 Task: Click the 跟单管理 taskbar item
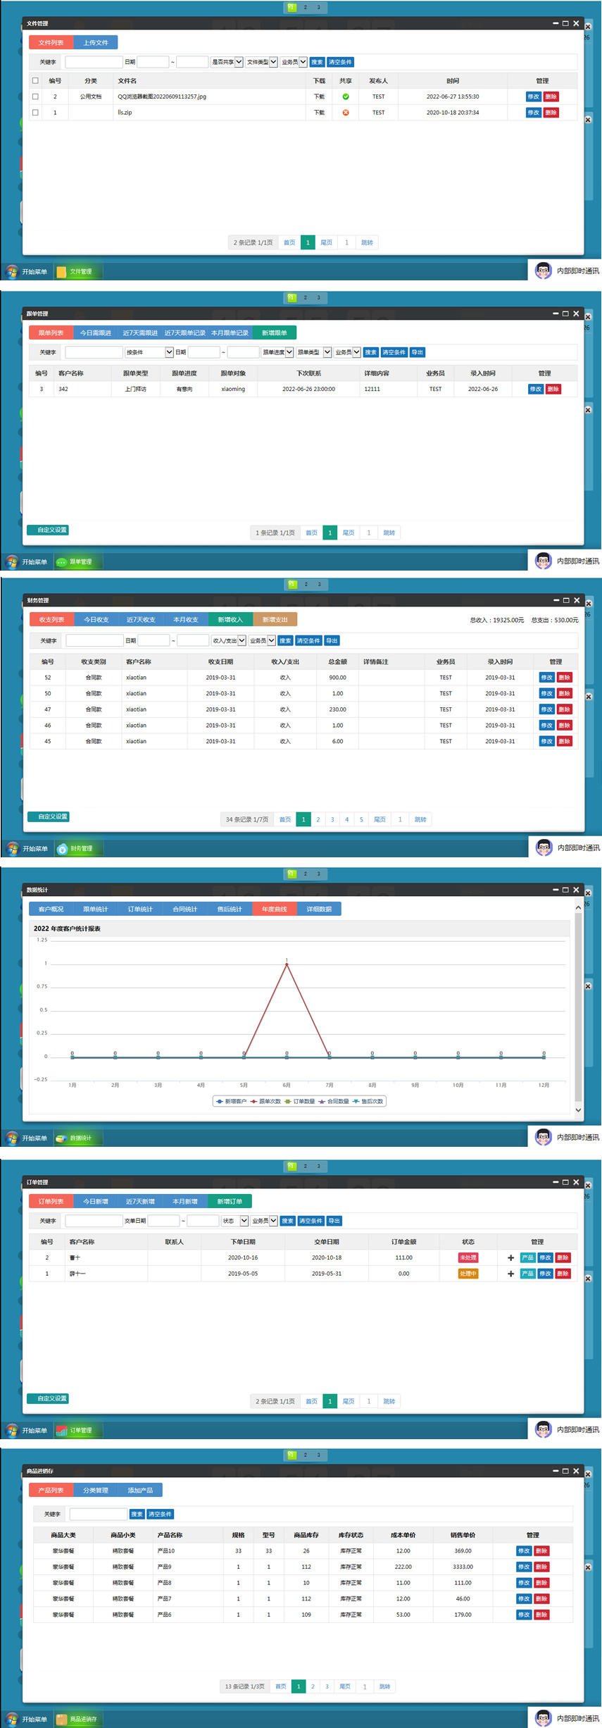pyautogui.click(x=78, y=562)
